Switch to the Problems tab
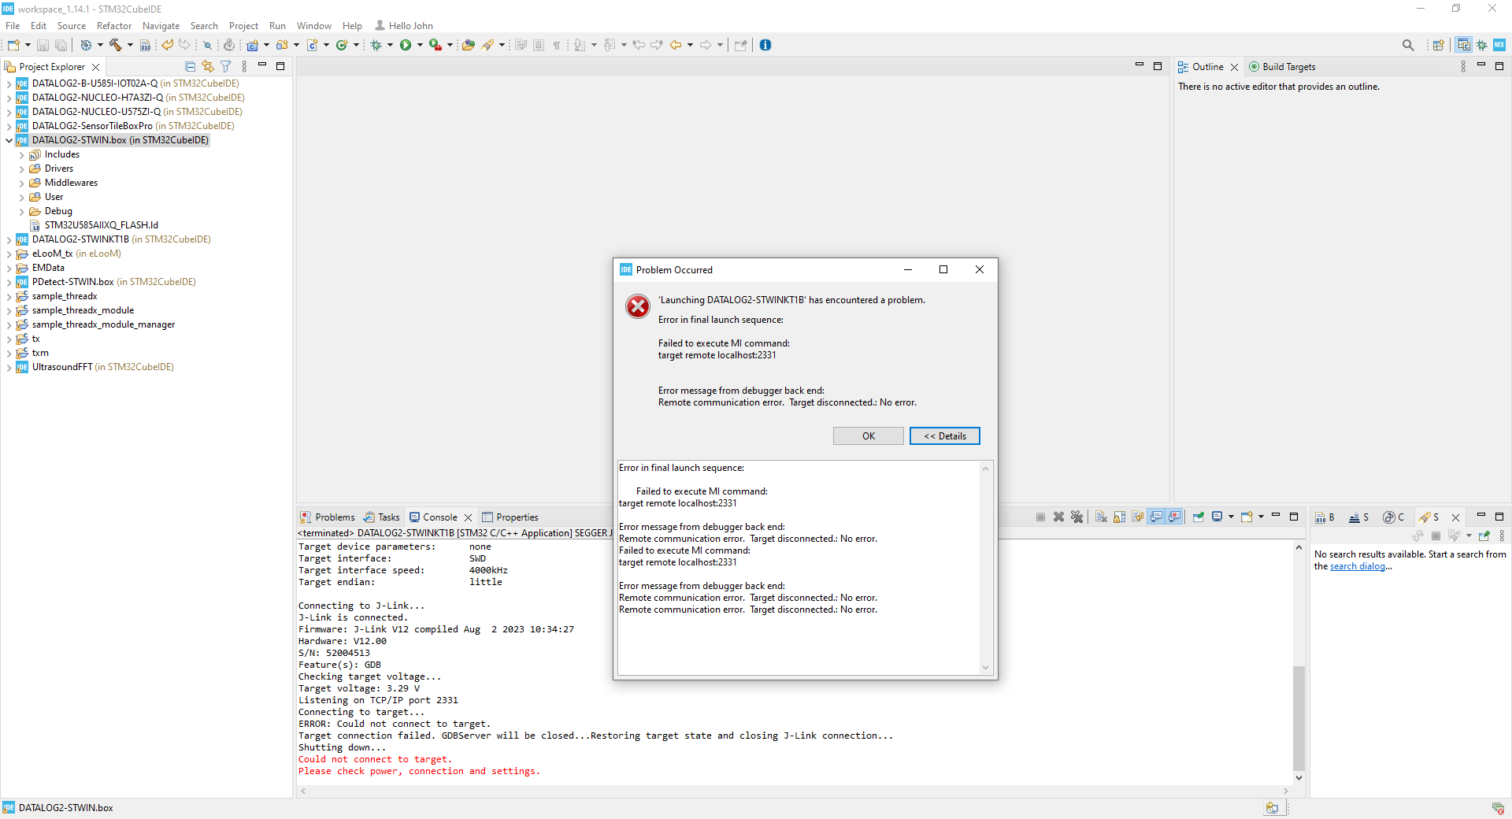The width and height of the screenshot is (1512, 819). (x=334, y=517)
